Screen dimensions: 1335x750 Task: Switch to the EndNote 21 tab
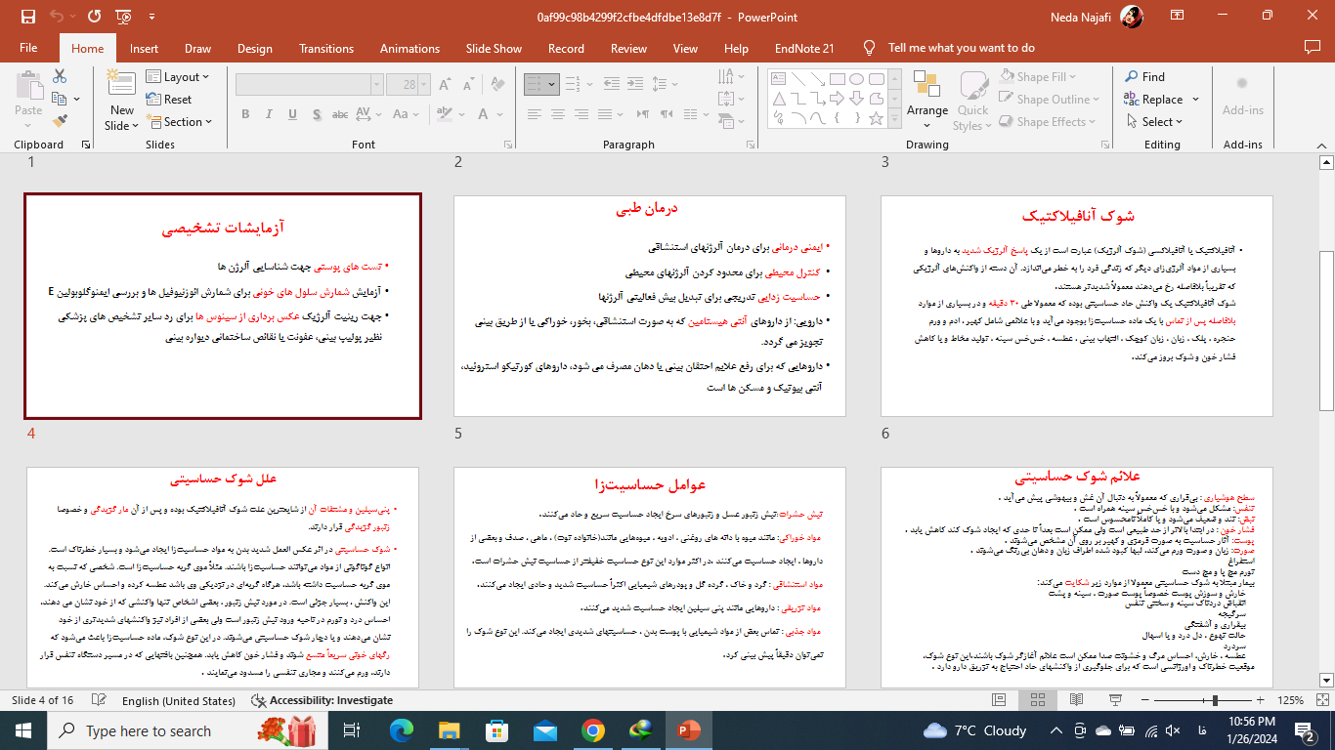[x=803, y=47]
